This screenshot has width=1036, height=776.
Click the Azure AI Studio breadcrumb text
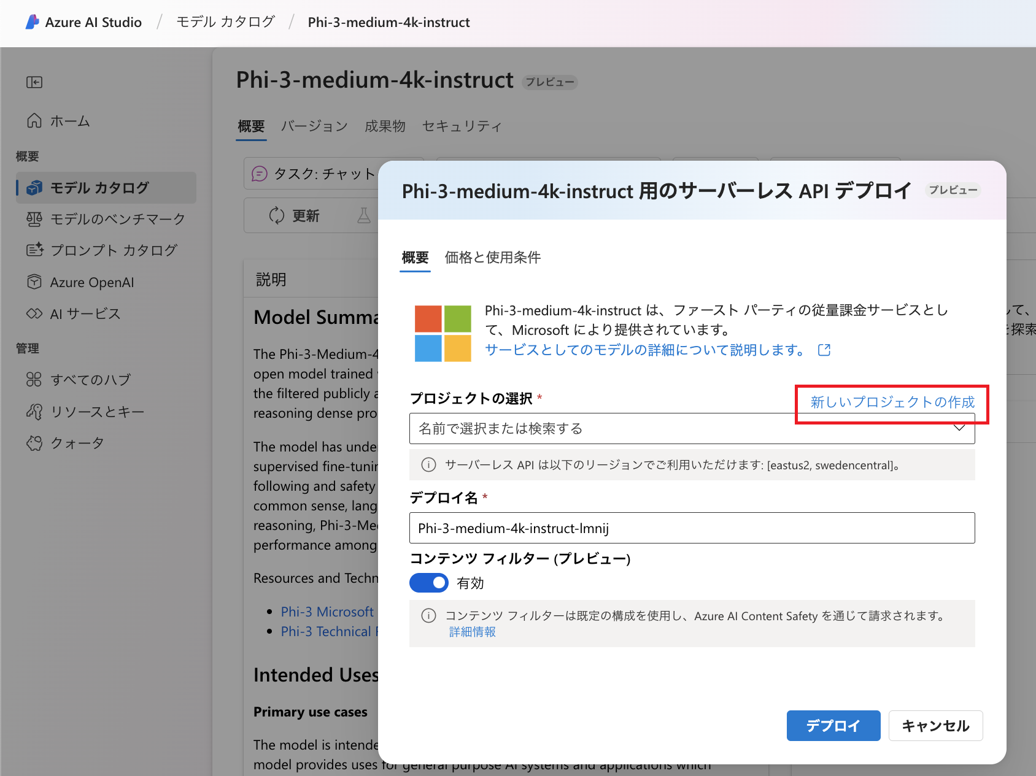tap(93, 22)
